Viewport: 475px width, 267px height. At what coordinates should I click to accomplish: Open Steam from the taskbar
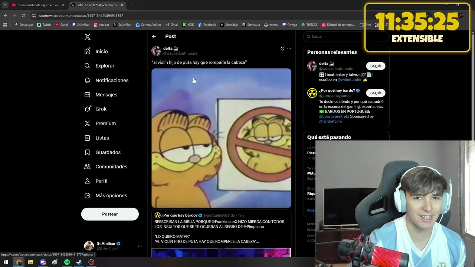(79, 262)
